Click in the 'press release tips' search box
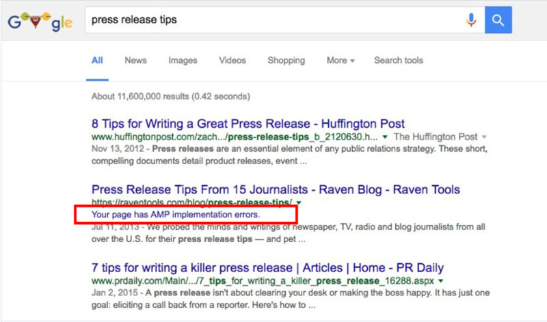 273,20
